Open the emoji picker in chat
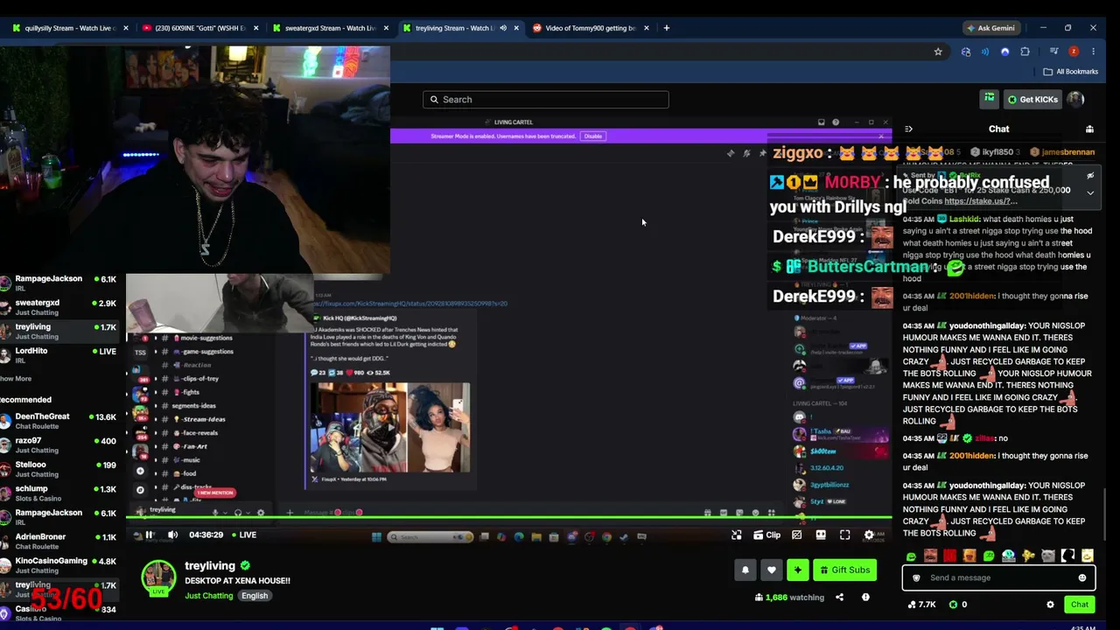 pos(1082,577)
